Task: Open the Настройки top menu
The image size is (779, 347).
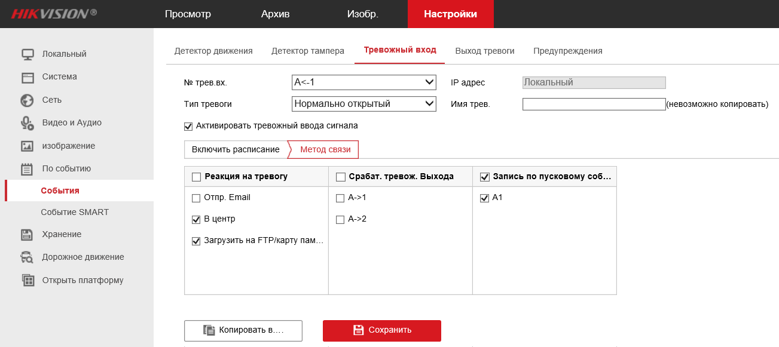Action: [451, 14]
